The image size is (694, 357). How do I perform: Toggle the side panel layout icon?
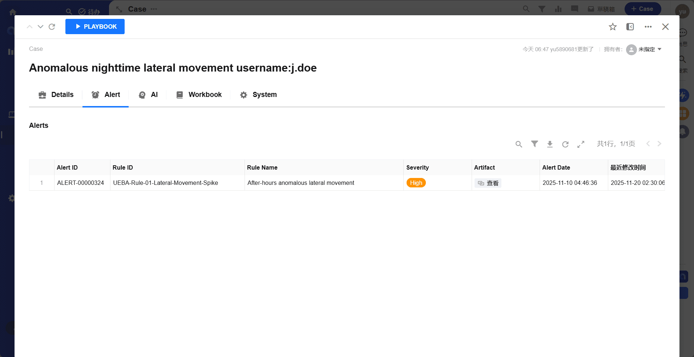(x=630, y=27)
